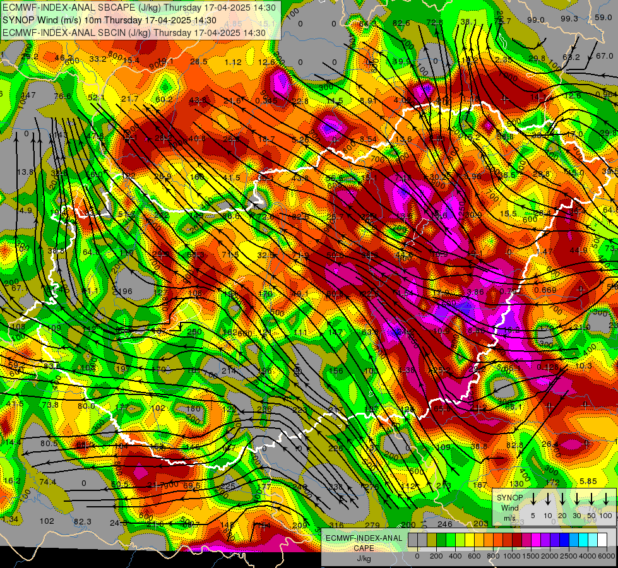
Task: Pick the olive swatch in the CAPE legend
Action: click(432, 540)
